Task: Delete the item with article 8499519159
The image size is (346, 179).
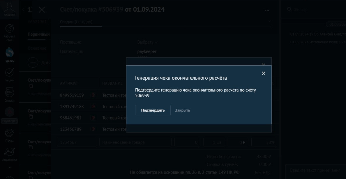Action: coord(93,95)
